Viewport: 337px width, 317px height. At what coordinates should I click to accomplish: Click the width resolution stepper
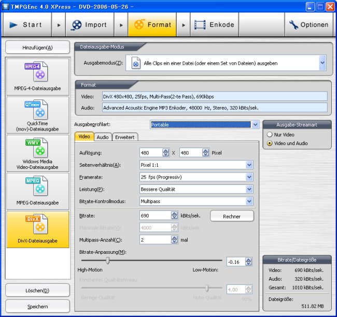(x=166, y=153)
